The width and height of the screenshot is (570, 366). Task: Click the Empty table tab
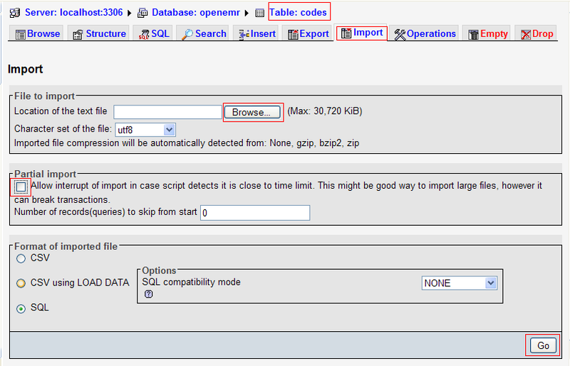point(487,33)
